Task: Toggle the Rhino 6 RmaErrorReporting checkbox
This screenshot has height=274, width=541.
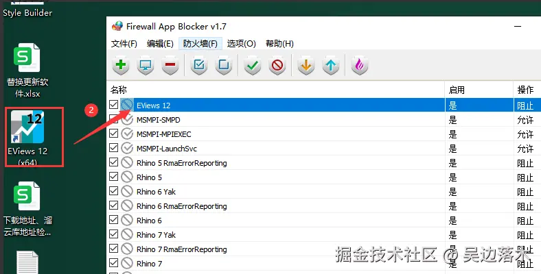Action: 113,205
